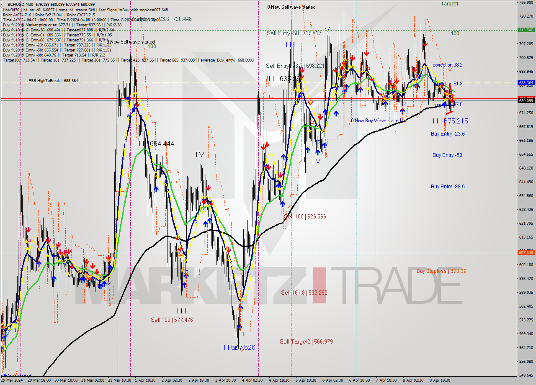Click the 654.444 price annotation
This screenshot has height=385, width=536.
pyautogui.click(x=162, y=144)
